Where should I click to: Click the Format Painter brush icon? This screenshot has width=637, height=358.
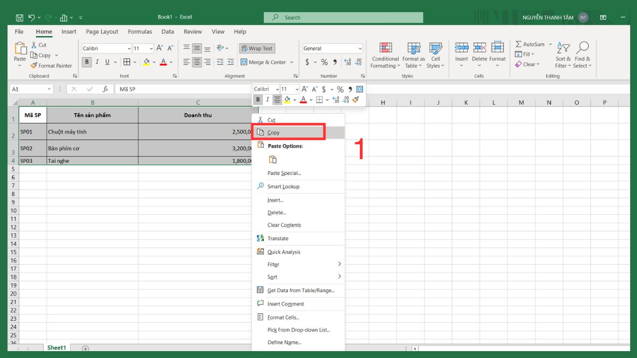[35, 66]
